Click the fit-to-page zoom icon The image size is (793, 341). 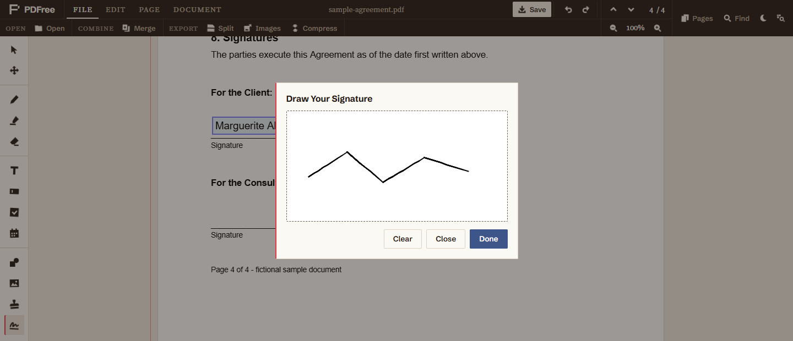click(781, 18)
